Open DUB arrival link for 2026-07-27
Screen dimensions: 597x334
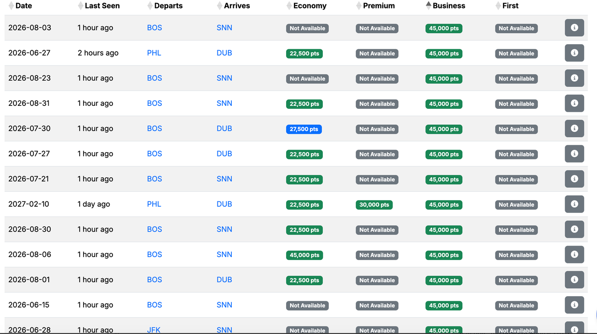tap(224, 154)
